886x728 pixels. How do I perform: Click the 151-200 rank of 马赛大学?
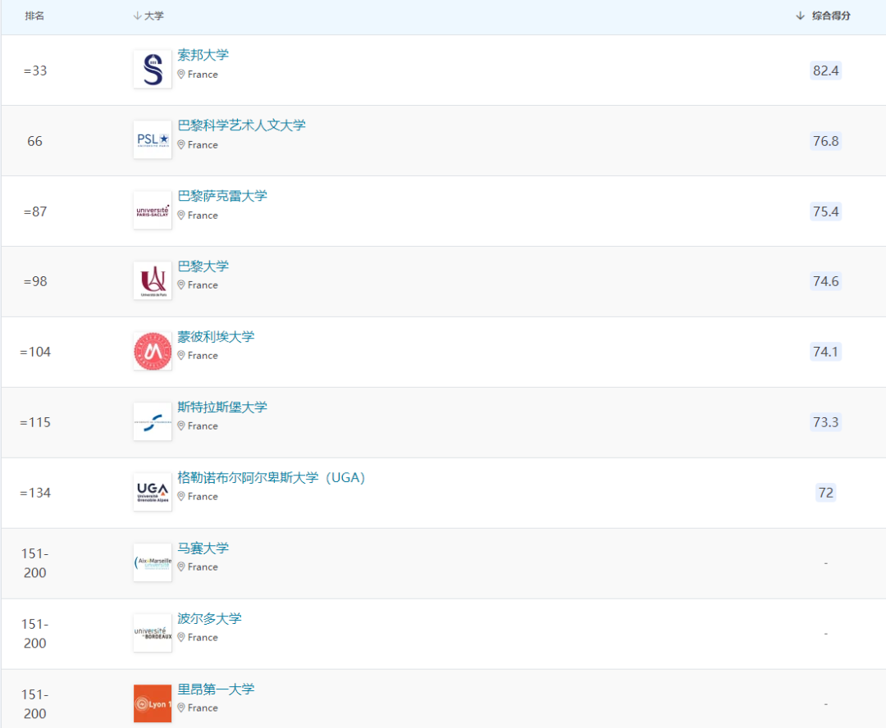[x=34, y=562]
